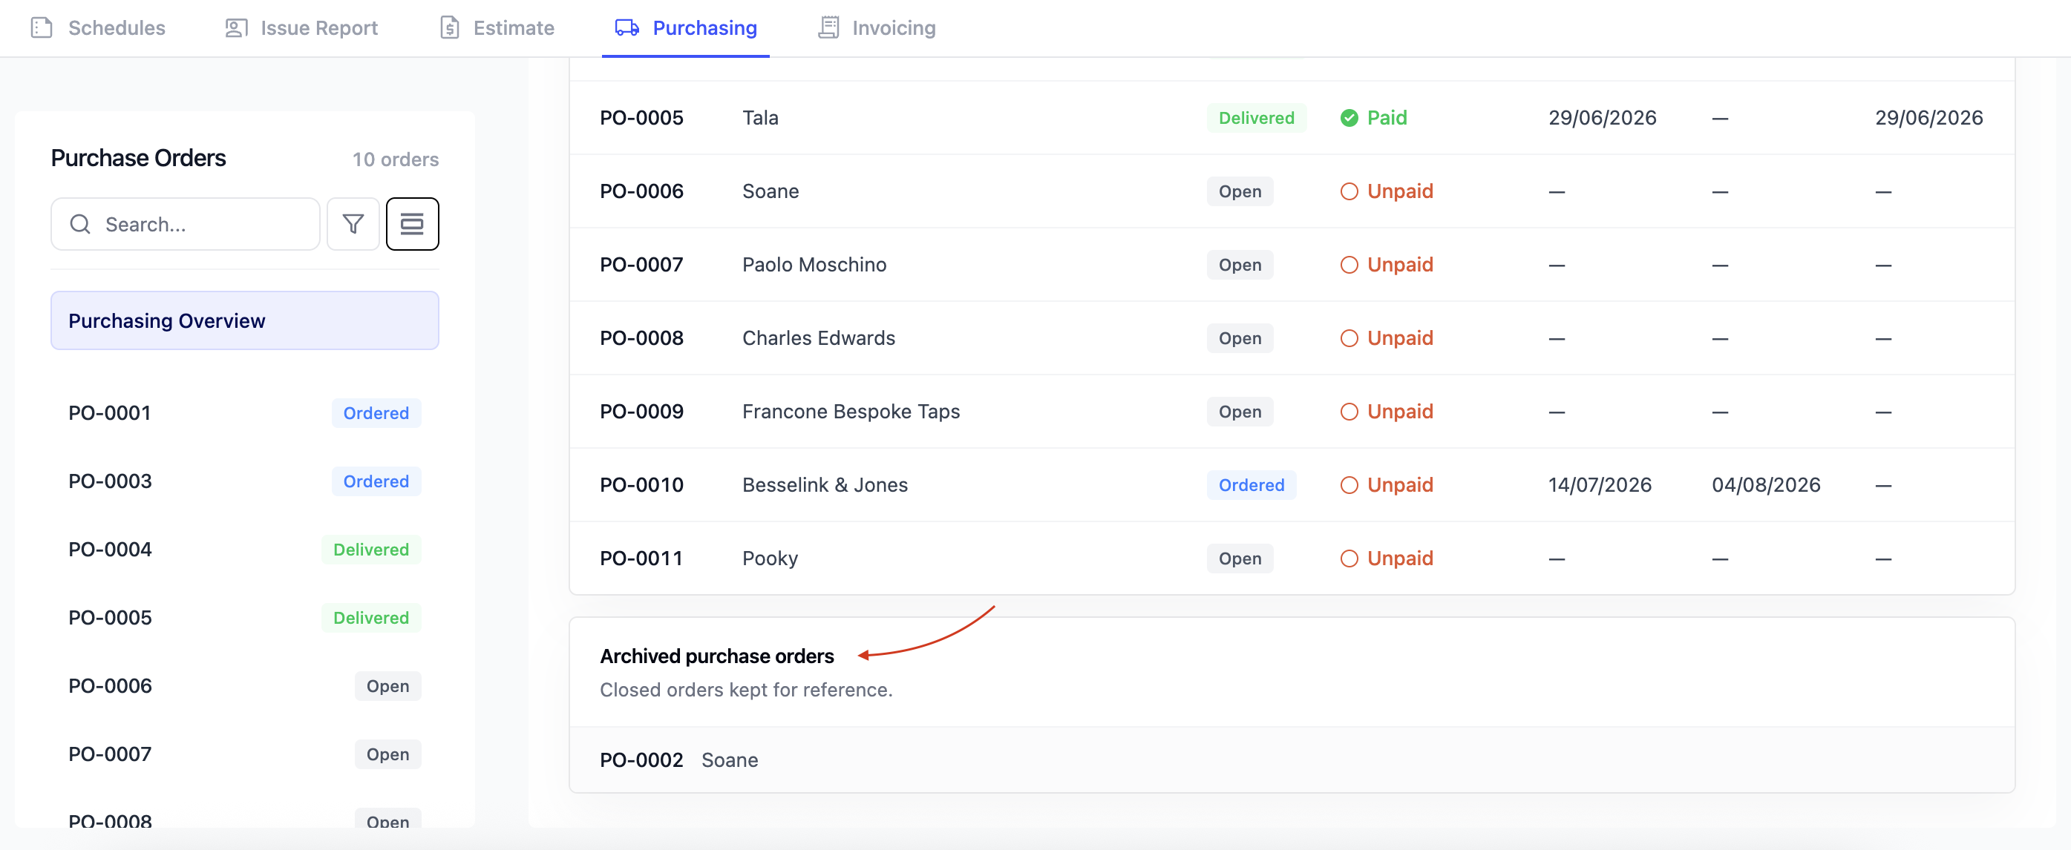Image resolution: width=2071 pixels, height=850 pixels.
Task: Toggle Unpaid circle for PO-0006
Action: (x=1349, y=191)
